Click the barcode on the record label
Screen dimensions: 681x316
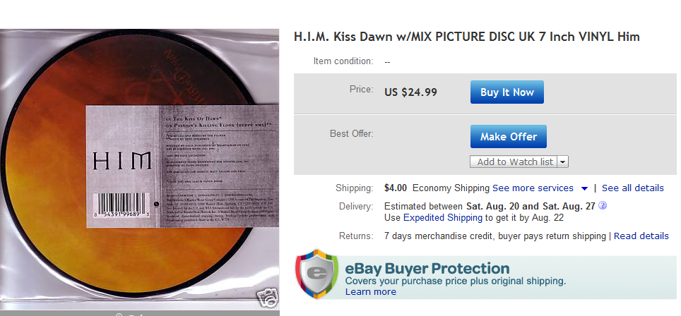coord(122,205)
